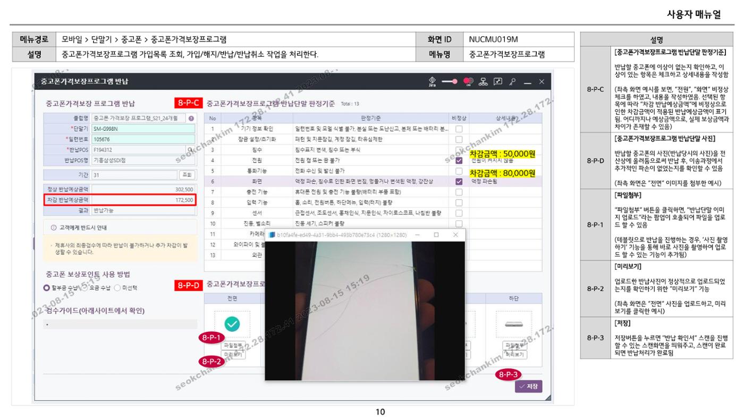Viewport: 744px width, 419px height.
Task: Click the 기간 field showing 31
Action: point(133,174)
